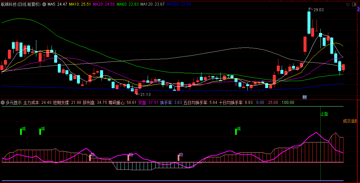Toggle the side panel icon at top right
The width and height of the screenshot is (360, 183).
pos(354,4)
